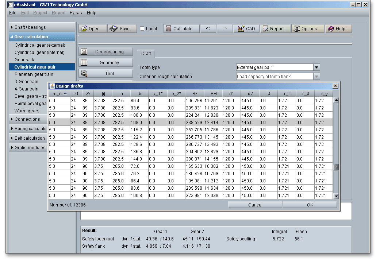The image size is (376, 259).
Task: Open the Extras menu
Action: click(x=76, y=13)
